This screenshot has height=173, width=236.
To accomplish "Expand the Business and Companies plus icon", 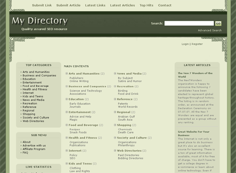I will 67,86.
